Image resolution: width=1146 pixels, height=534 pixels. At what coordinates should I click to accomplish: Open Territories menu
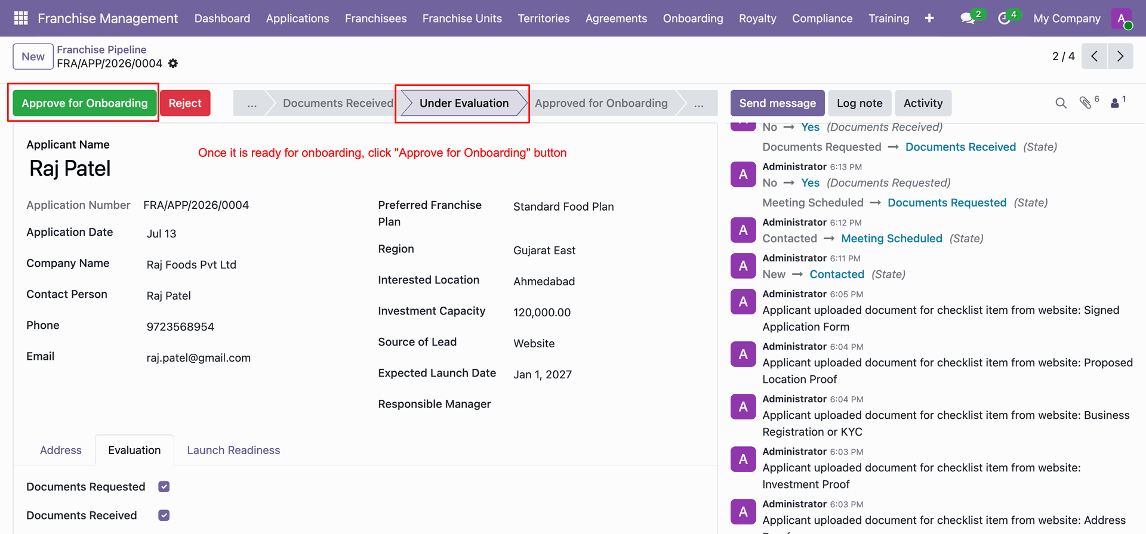point(543,18)
